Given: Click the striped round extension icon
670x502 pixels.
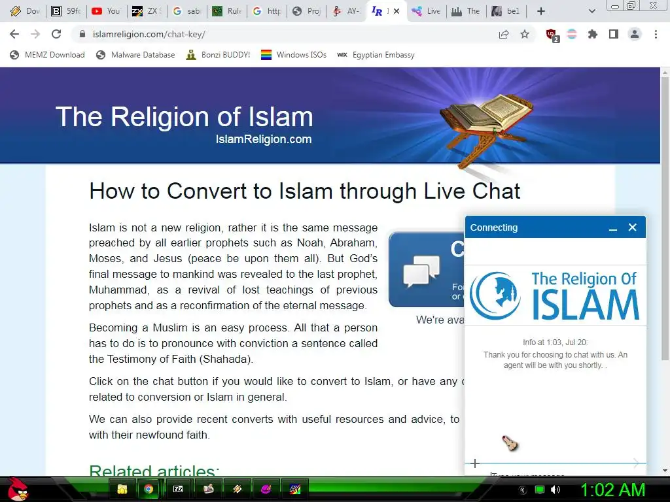Looking at the screenshot, I should click(572, 34).
